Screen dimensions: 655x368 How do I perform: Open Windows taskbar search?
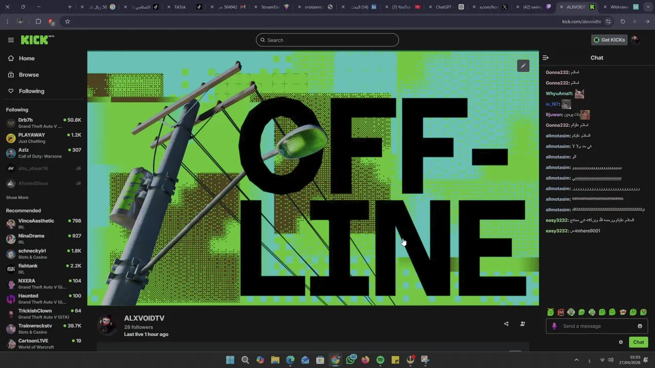pos(245,360)
